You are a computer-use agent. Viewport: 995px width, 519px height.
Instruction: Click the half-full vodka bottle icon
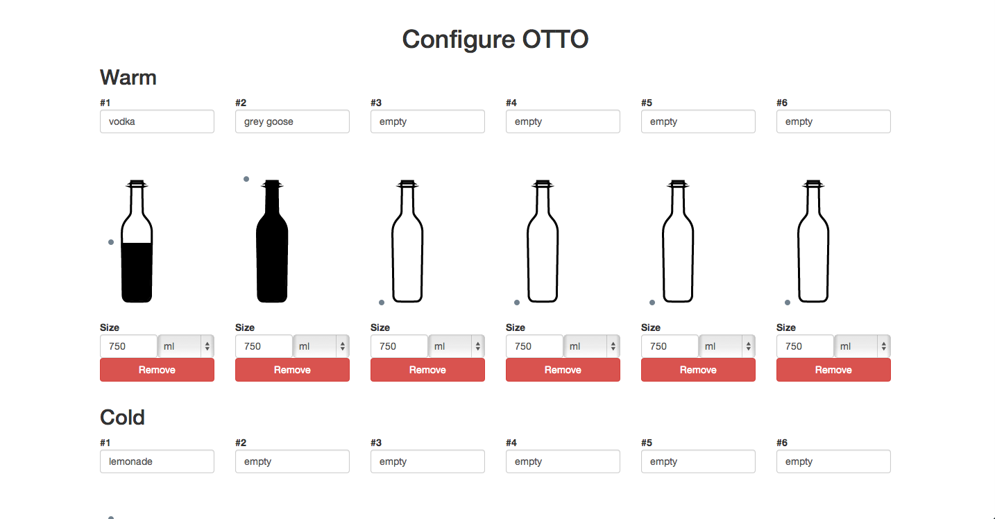pos(137,241)
